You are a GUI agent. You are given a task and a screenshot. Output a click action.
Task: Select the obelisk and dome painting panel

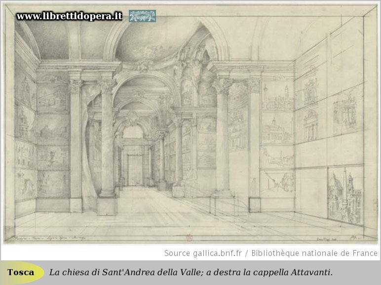click(x=344, y=193)
